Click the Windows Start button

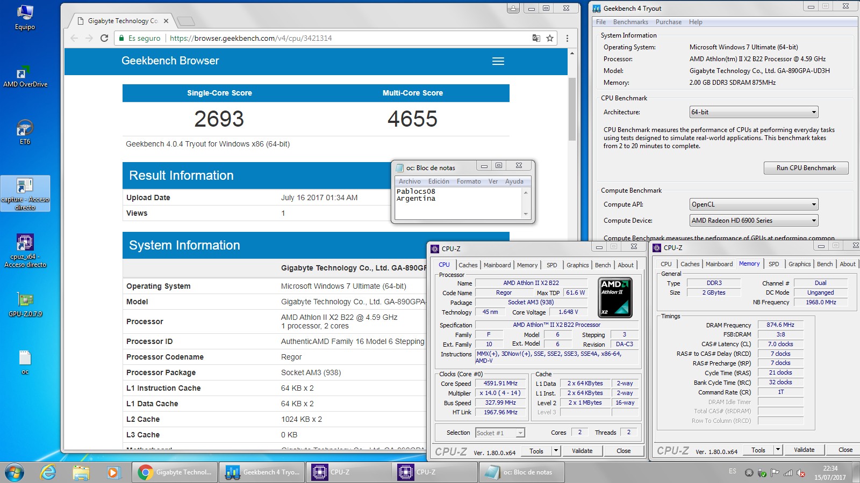[x=15, y=472]
